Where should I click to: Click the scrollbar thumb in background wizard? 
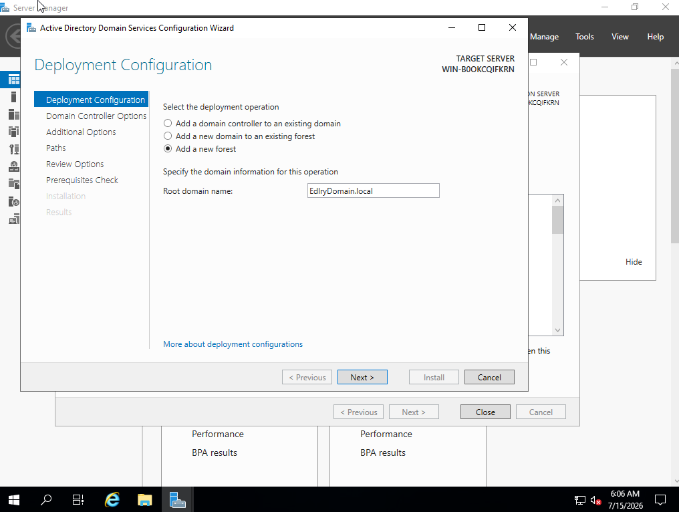[558, 220]
